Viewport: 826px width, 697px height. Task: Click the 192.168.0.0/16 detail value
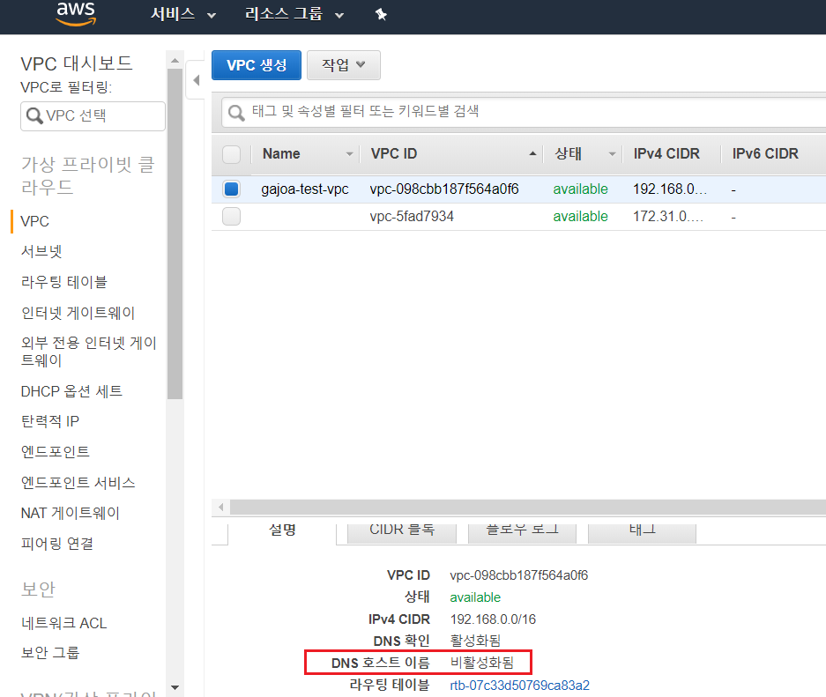pos(493,619)
